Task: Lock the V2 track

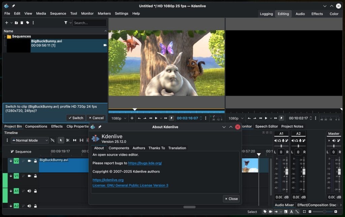Action: click(x=35, y=160)
